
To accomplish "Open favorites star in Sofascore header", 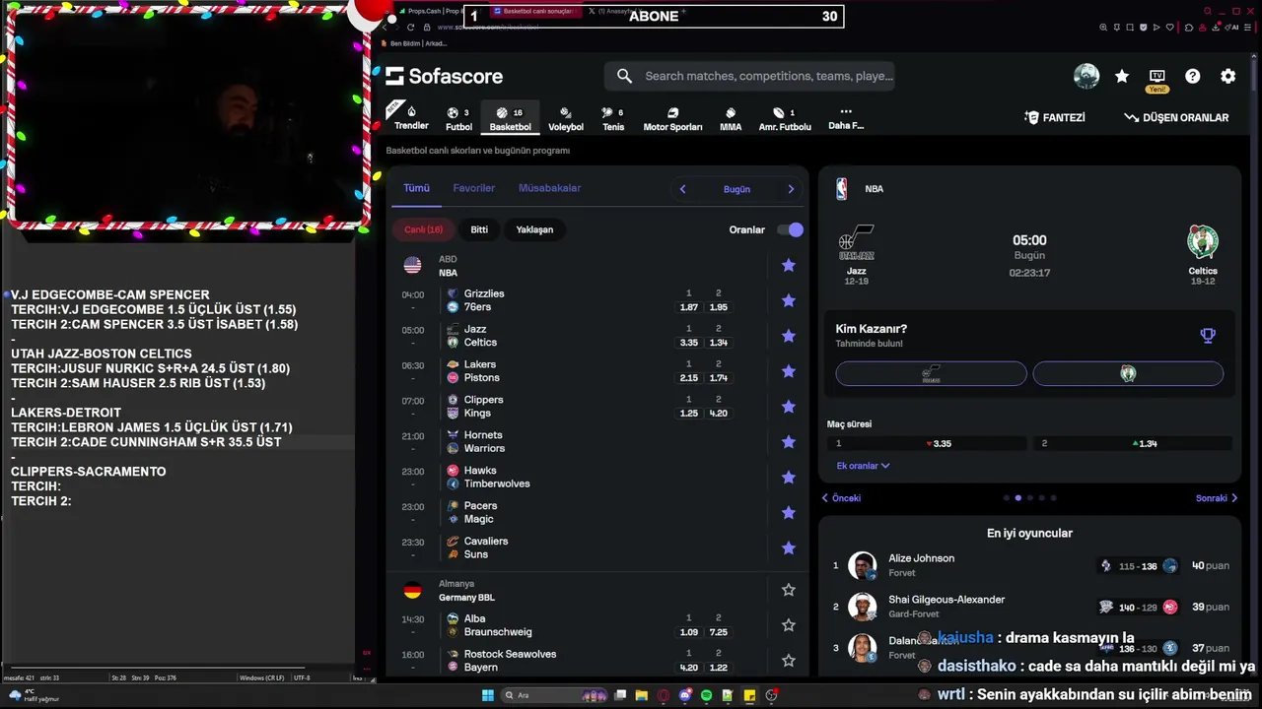I will tap(1122, 76).
